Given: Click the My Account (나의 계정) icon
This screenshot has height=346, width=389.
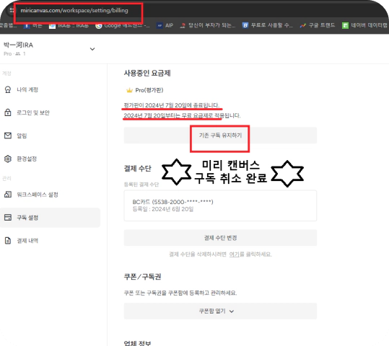Looking at the screenshot, I should [x=8, y=89].
